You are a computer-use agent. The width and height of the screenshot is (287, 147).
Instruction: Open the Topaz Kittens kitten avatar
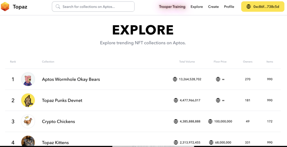coord(28,141)
